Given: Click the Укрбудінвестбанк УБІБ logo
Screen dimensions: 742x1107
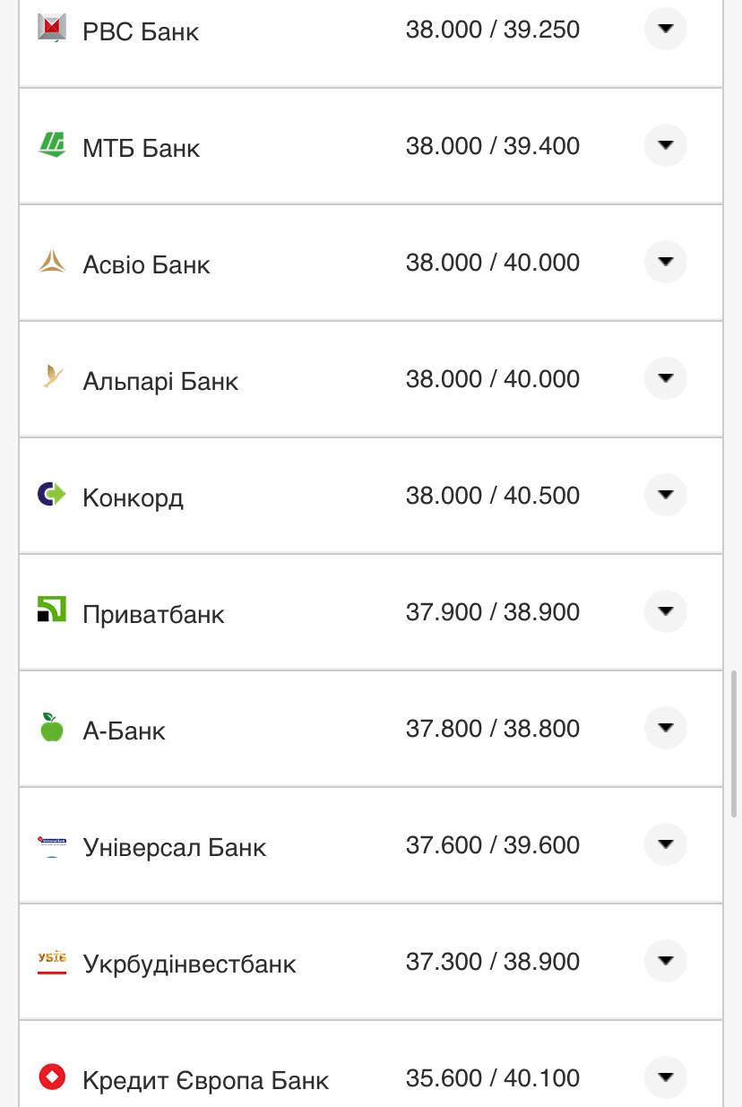Looking at the screenshot, I should (52, 961).
